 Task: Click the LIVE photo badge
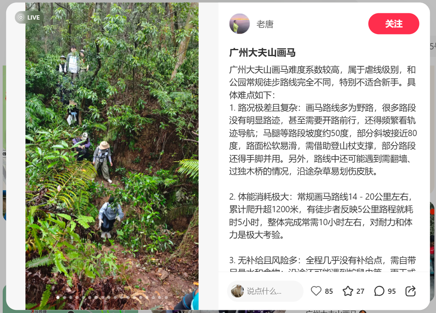(x=29, y=17)
